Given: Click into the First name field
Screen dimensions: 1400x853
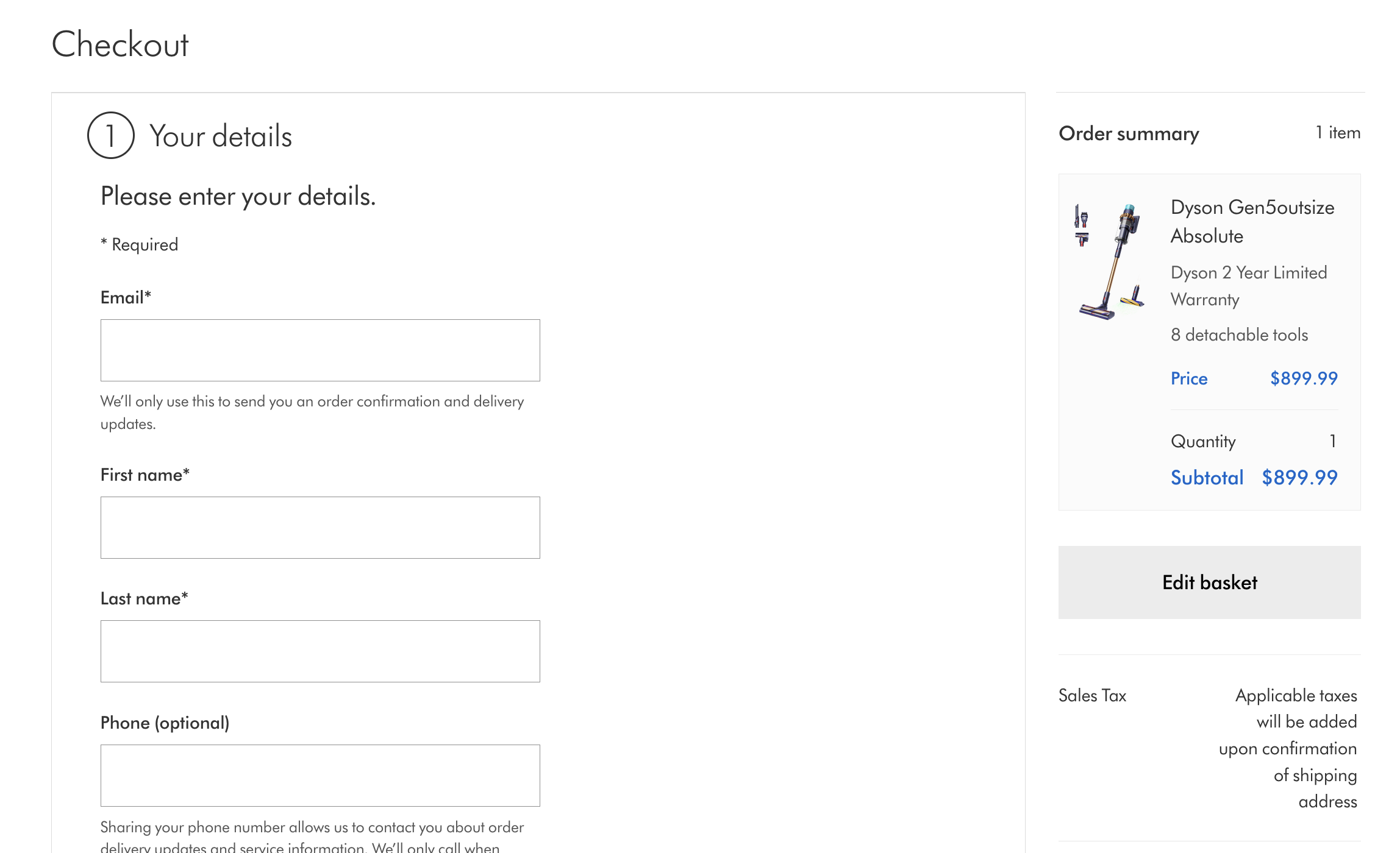Looking at the screenshot, I should click(320, 528).
